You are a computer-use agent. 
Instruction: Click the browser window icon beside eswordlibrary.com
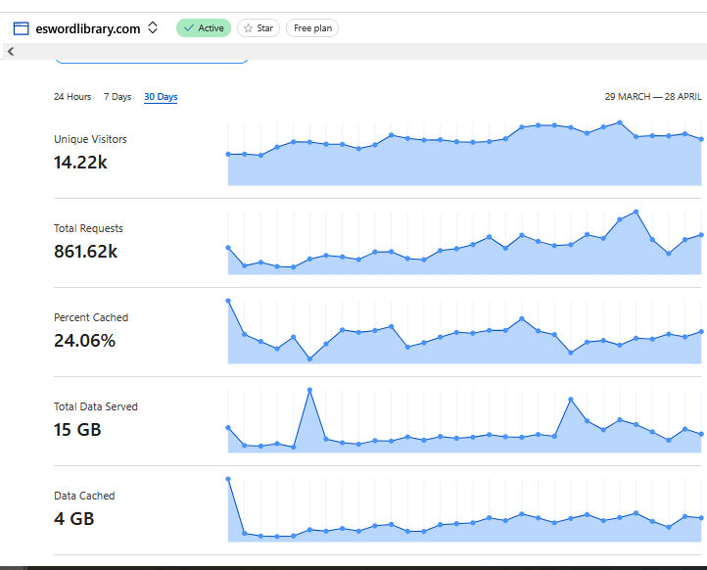pos(21,28)
